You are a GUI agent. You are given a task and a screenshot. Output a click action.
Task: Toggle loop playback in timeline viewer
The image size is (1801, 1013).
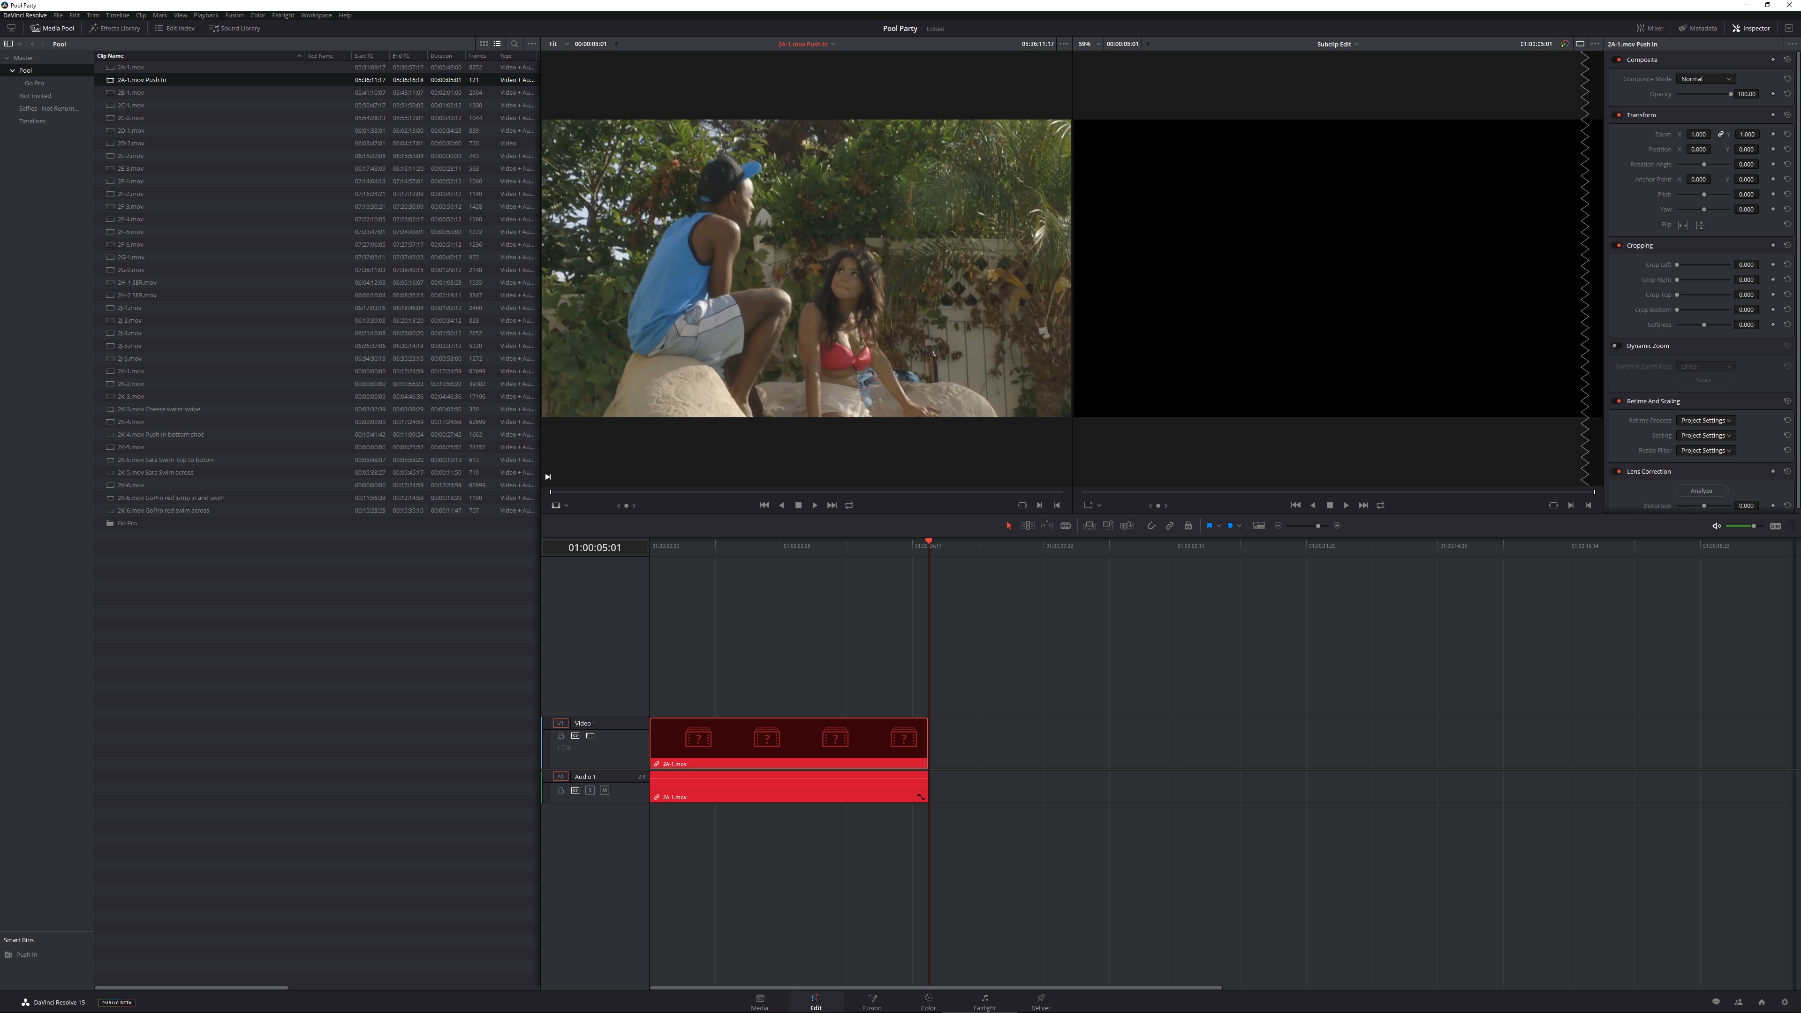pos(1381,506)
